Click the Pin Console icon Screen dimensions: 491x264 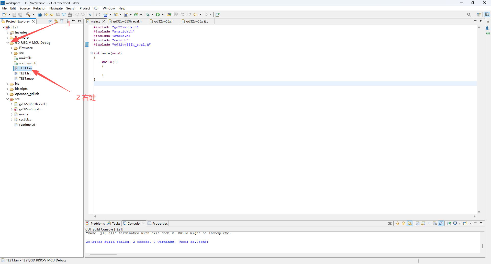tap(449, 223)
